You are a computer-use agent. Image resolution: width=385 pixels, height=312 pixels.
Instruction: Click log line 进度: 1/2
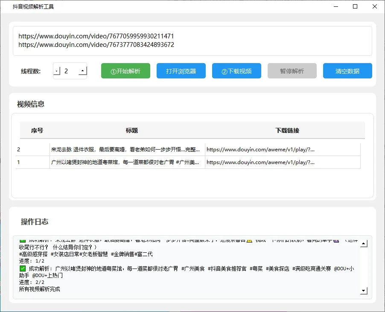tap(32, 261)
